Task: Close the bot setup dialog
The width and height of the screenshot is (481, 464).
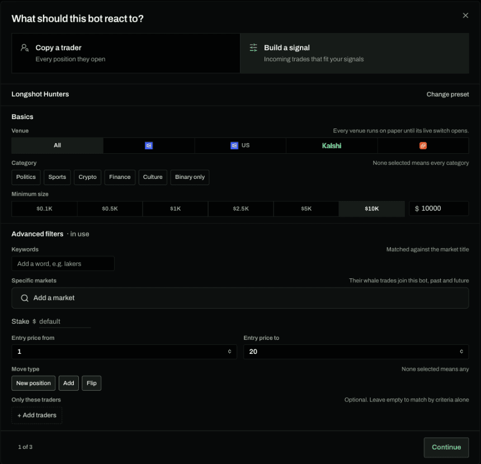Action: click(465, 15)
